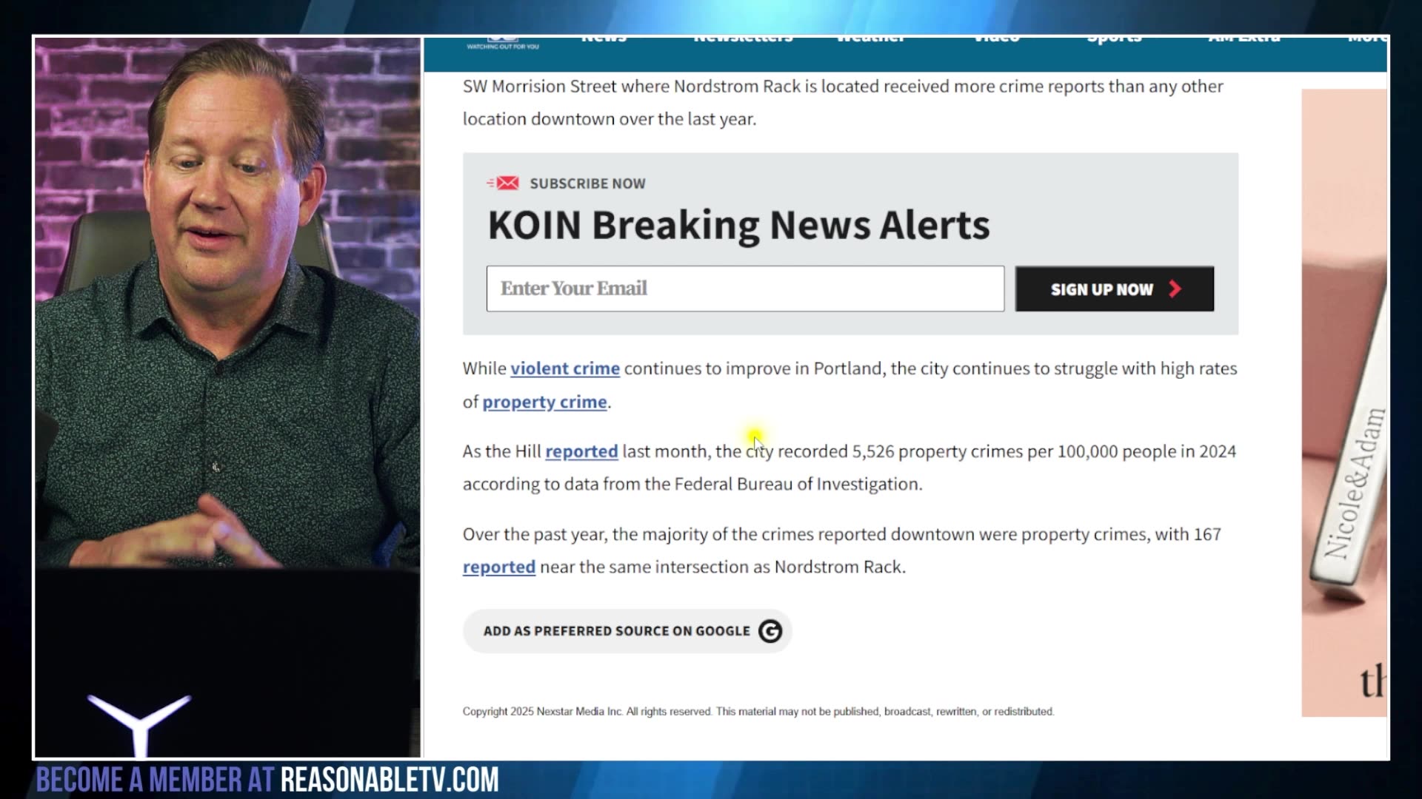
Task: Open the 'reported' link near Nordstrom Rack
Action: tap(499, 567)
